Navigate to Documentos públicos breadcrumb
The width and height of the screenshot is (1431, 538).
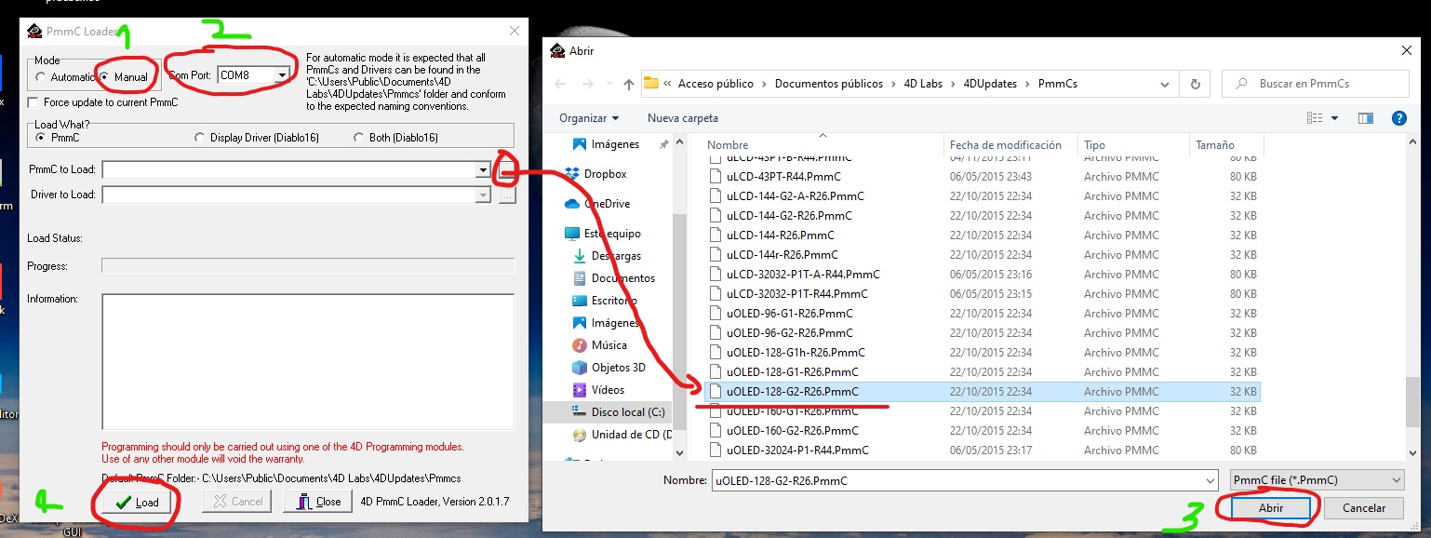(829, 84)
